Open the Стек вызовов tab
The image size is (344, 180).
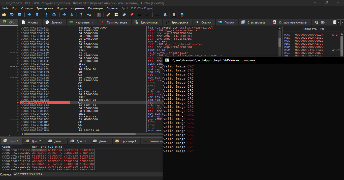254,22
